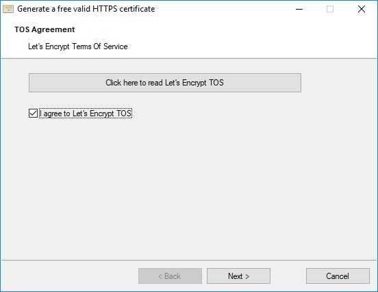Continue with the Next > button

click(x=238, y=276)
